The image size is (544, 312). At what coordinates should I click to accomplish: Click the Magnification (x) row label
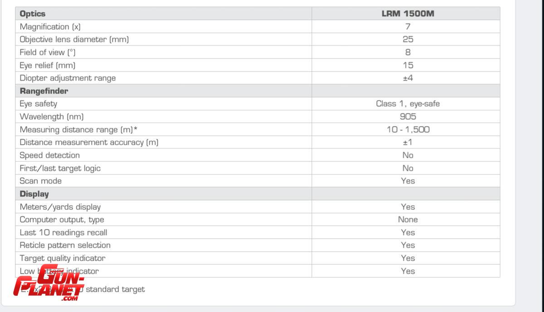[50, 26]
